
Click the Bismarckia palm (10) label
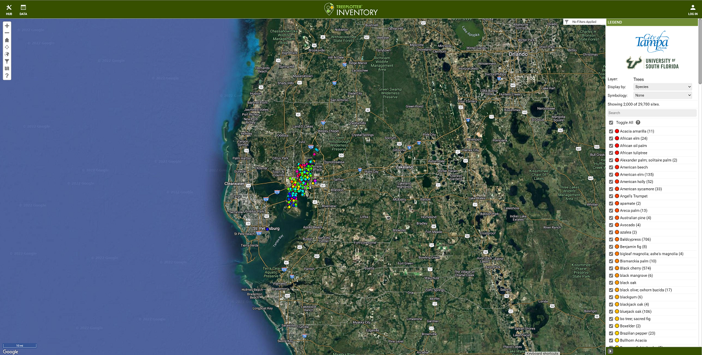click(638, 261)
